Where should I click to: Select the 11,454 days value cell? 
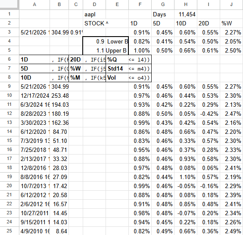pyautogui.click(x=186, y=14)
